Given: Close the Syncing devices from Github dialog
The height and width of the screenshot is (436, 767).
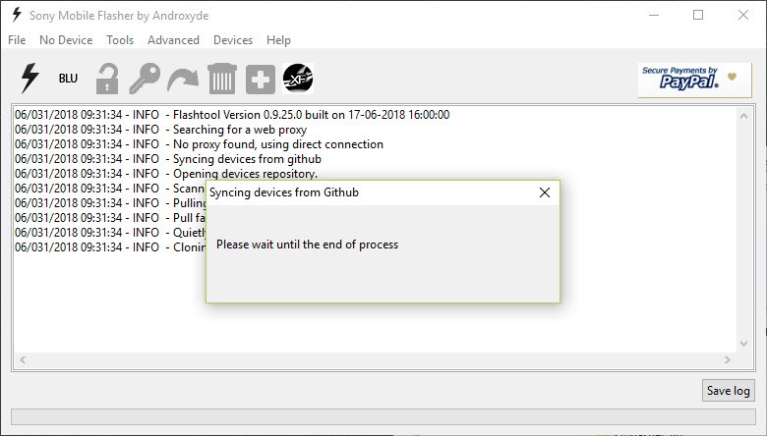Looking at the screenshot, I should pyautogui.click(x=545, y=192).
